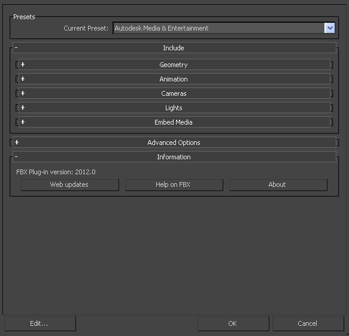The width and height of the screenshot is (349, 336).
Task: Click the plus icon beside Embed Media
Action: click(x=23, y=122)
